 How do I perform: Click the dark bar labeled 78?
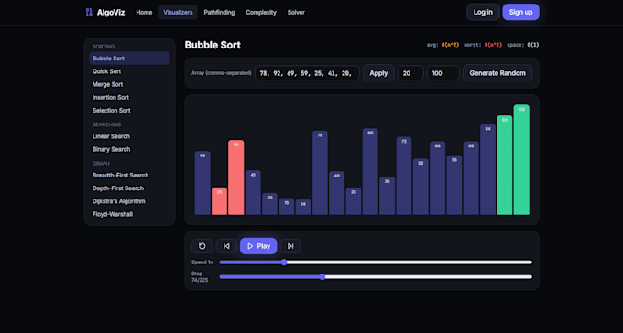point(321,173)
